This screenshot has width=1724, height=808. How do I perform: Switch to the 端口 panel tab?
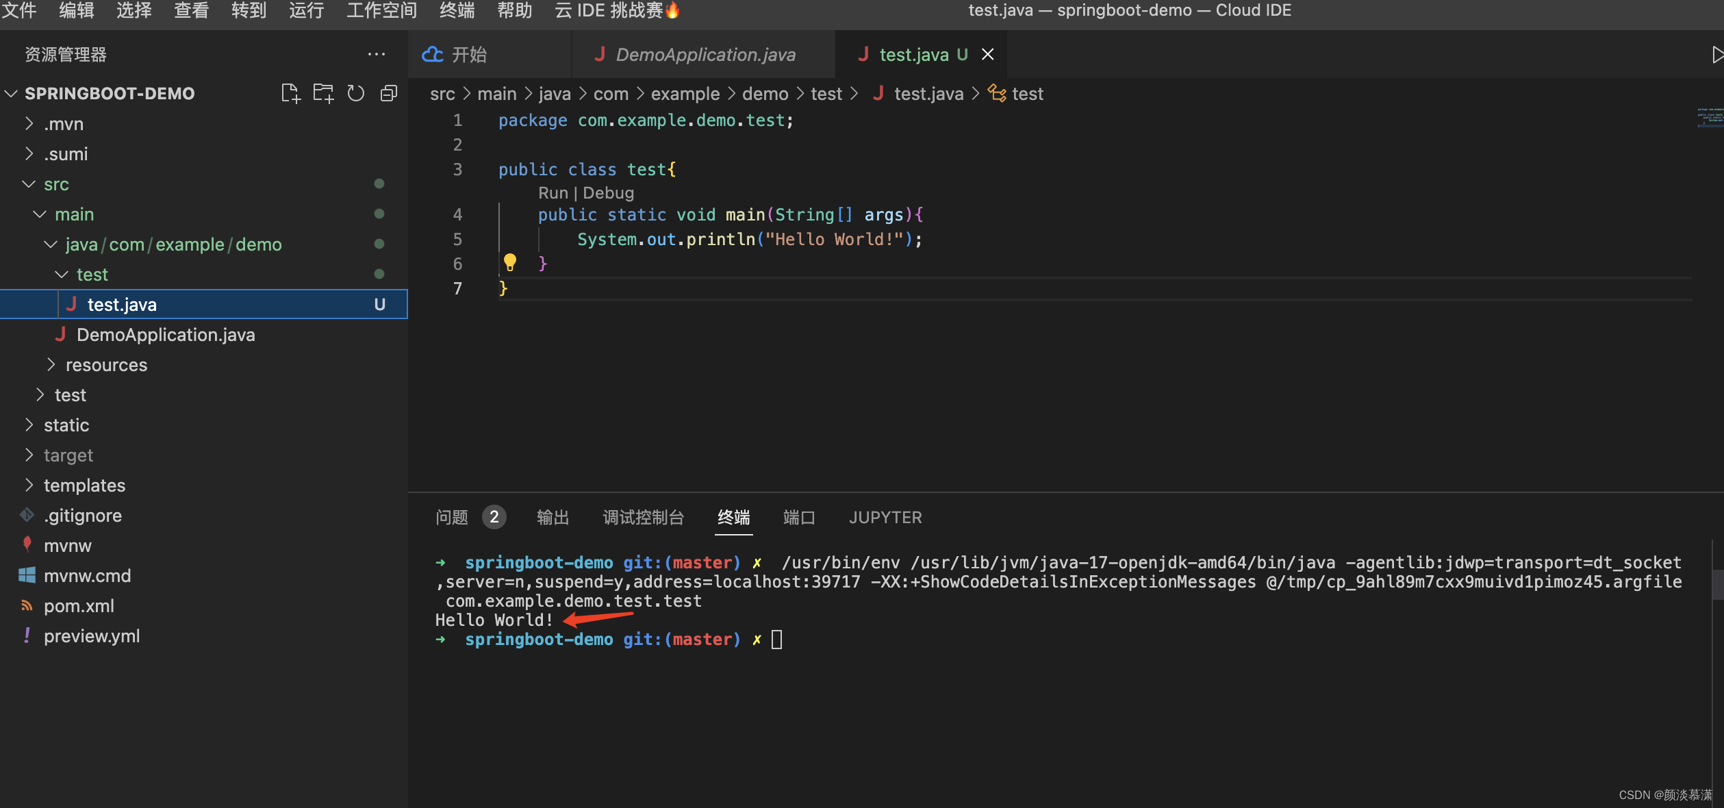(799, 517)
